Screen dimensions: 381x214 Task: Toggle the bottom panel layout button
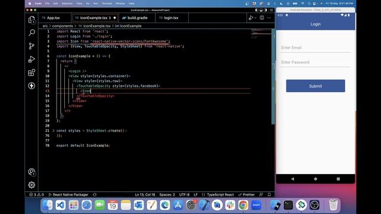[261, 10]
